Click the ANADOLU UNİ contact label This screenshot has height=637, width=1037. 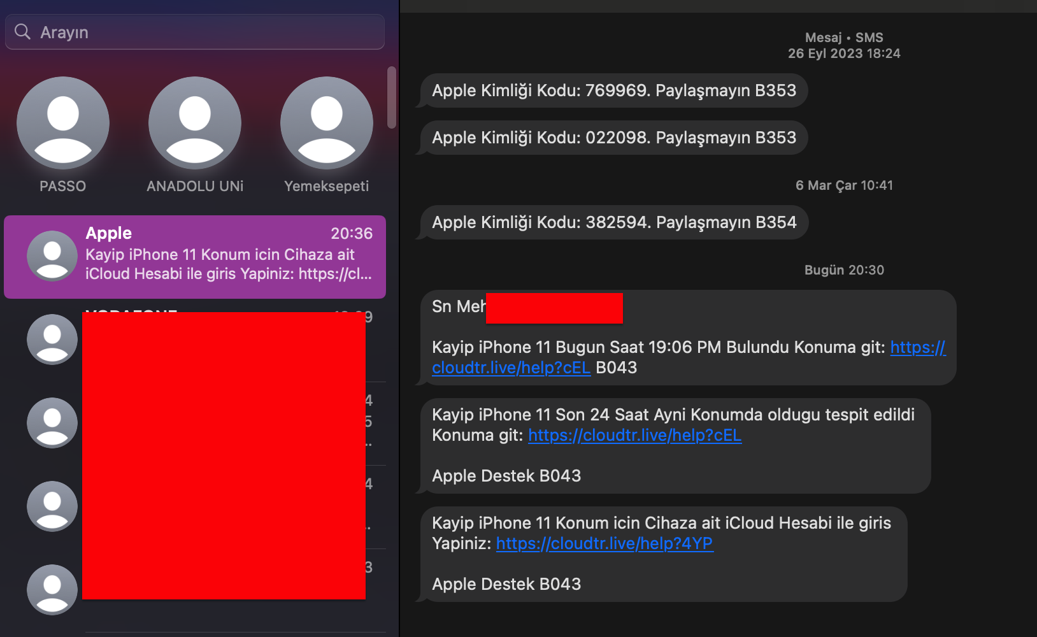195,186
